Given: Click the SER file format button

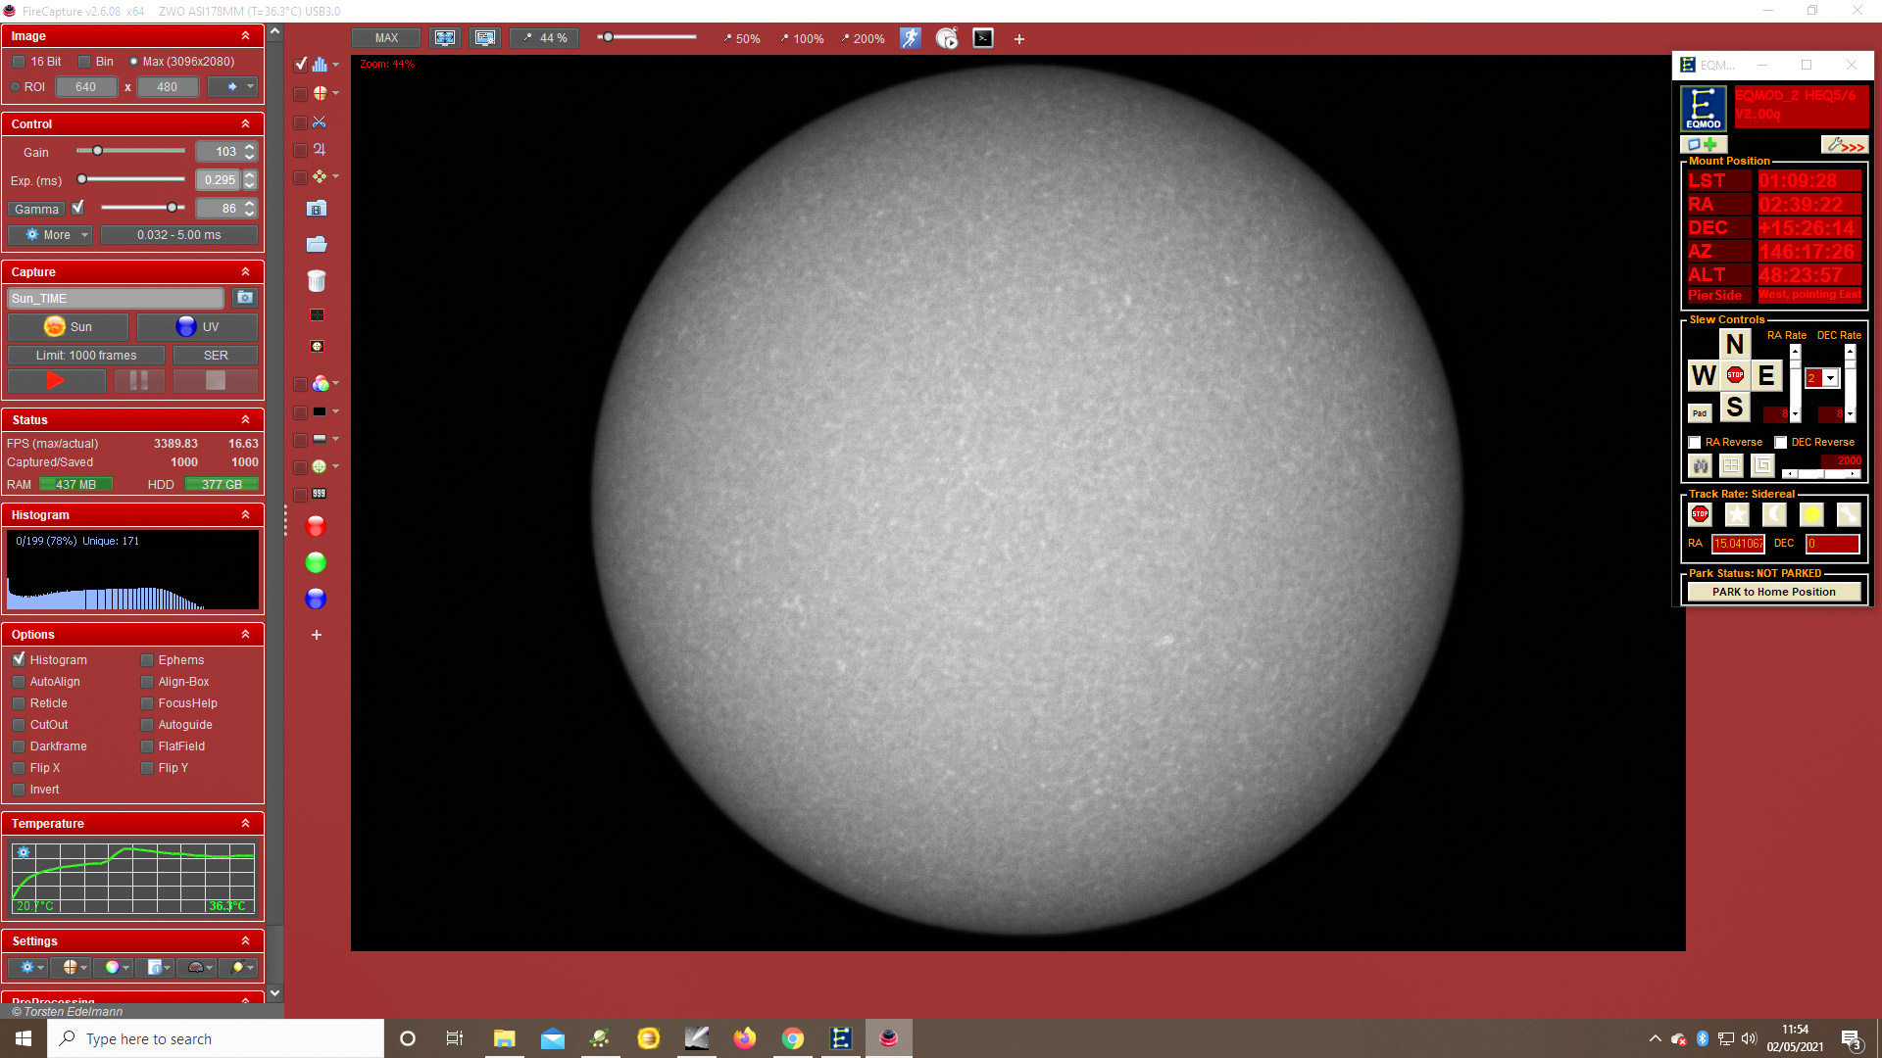Looking at the screenshot, I should coord(216,356).
